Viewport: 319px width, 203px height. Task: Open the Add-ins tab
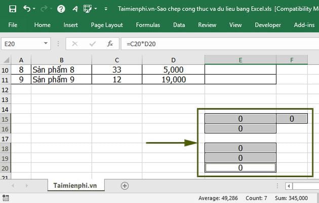(x=304, y=25)
